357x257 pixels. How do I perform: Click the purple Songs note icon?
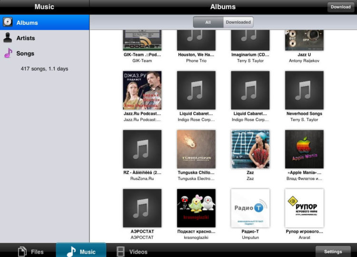pos(8,53)
